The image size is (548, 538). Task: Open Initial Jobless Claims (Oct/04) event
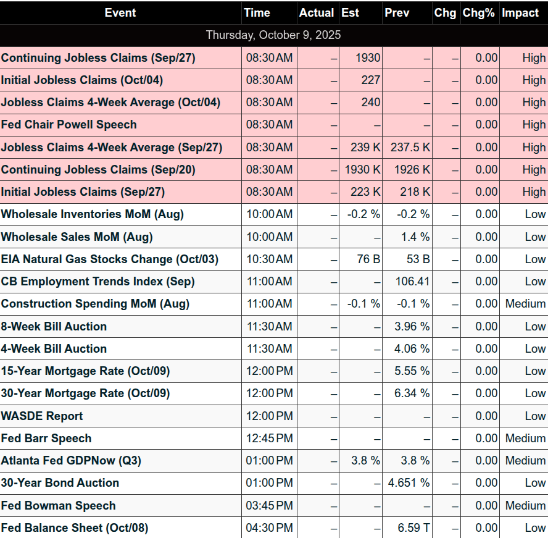pyautogui.click(x=82, y=80)
